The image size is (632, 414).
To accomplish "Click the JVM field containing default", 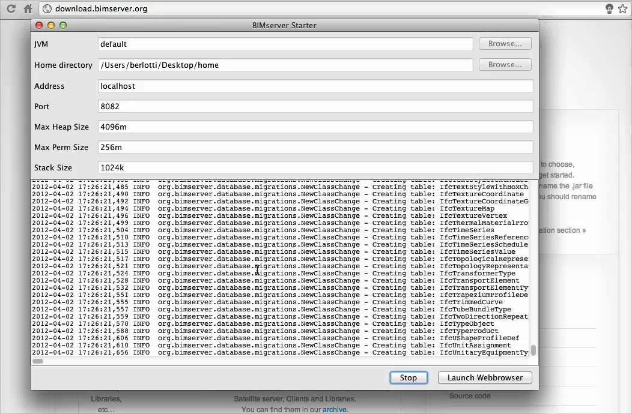I will point(285,44).
